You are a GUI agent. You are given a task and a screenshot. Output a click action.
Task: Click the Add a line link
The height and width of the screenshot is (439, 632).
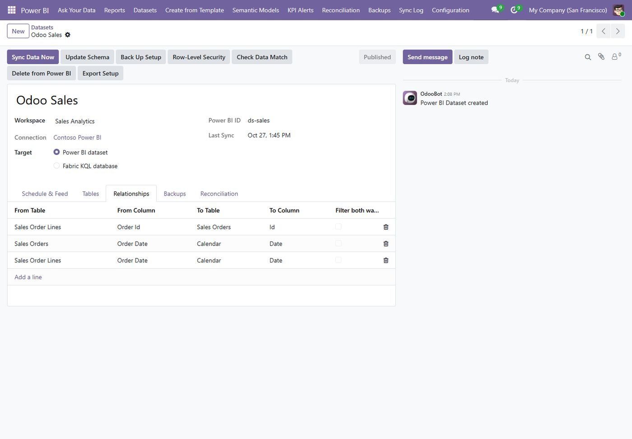click(28, 277)
